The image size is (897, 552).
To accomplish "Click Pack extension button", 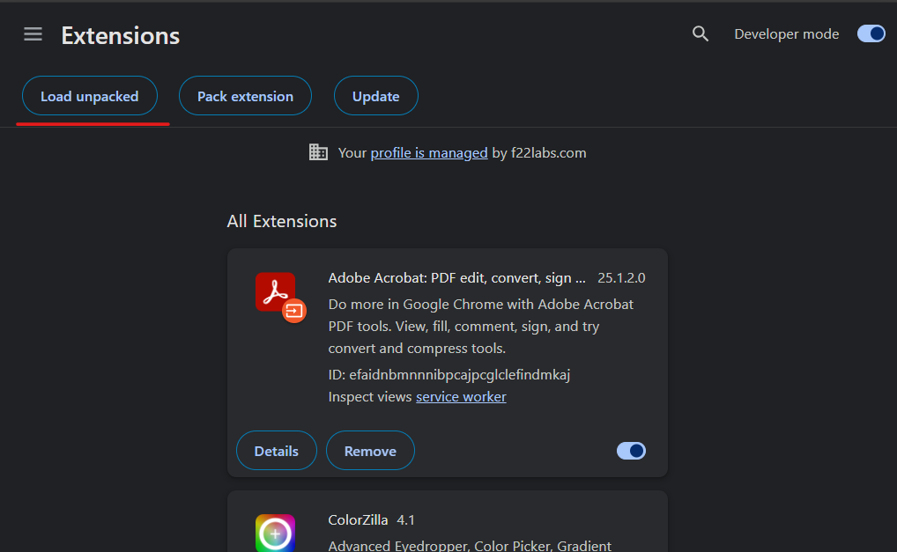I will click(246, 96).
